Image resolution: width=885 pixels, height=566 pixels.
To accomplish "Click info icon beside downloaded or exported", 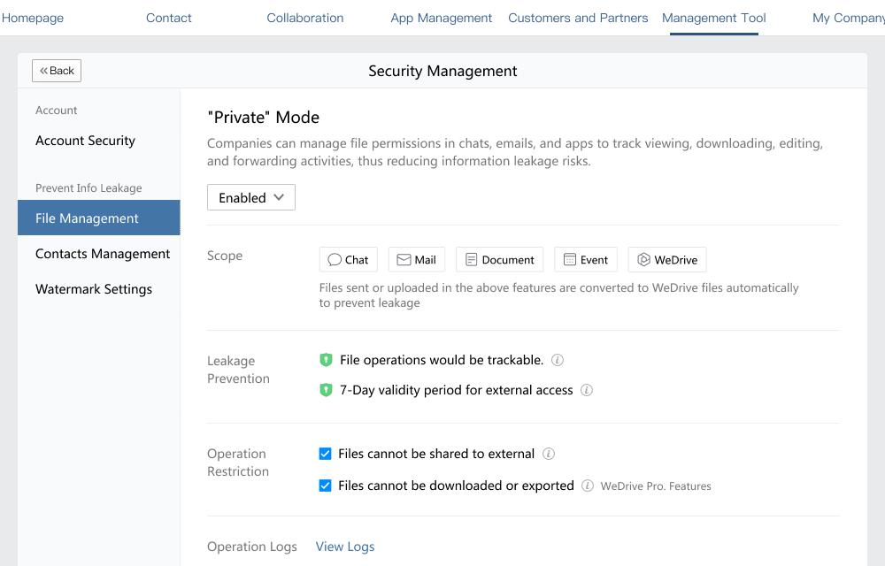I will pos(588,486).
